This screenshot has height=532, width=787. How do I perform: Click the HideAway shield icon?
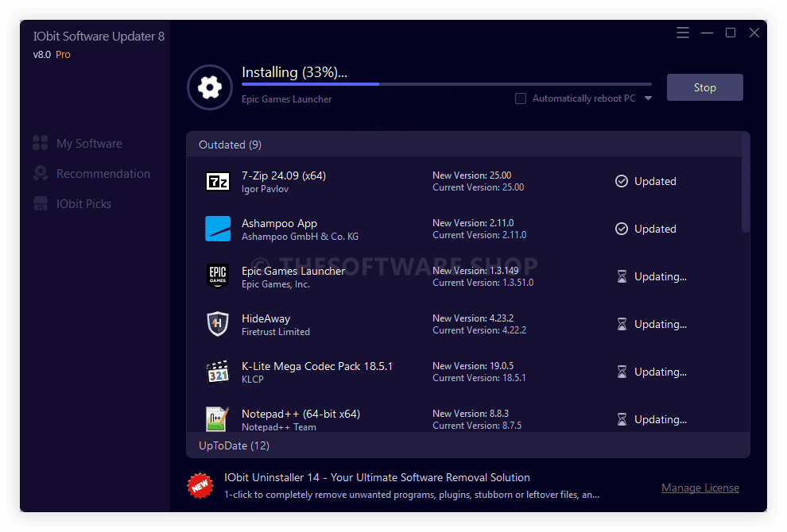[218, 324]
